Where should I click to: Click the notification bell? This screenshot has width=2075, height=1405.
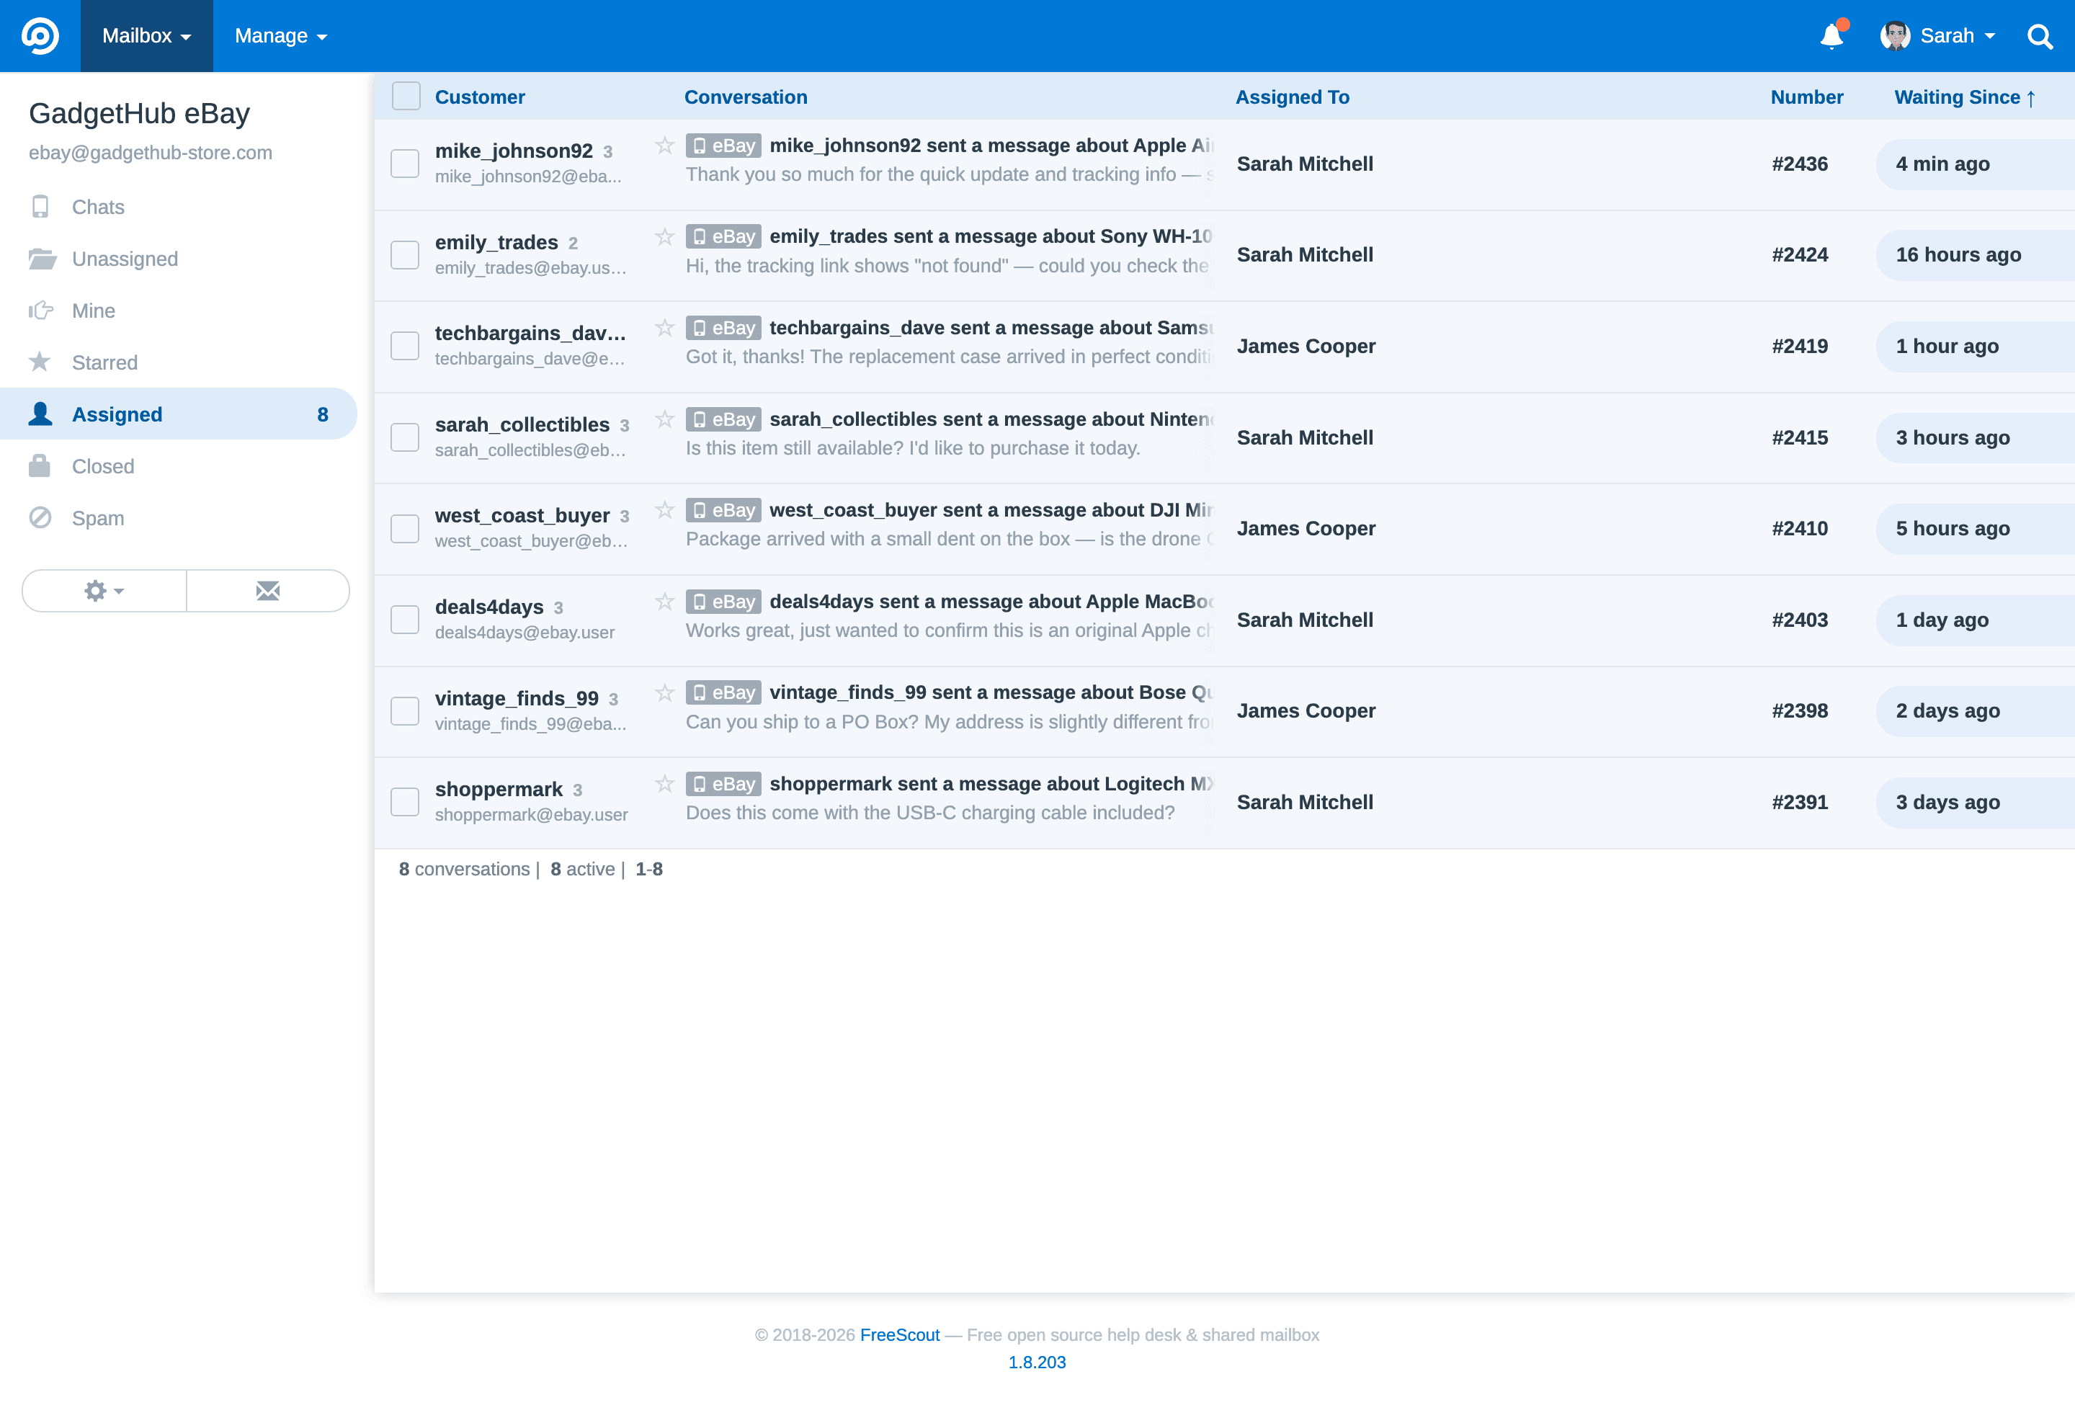click(x=1832, y=36)
